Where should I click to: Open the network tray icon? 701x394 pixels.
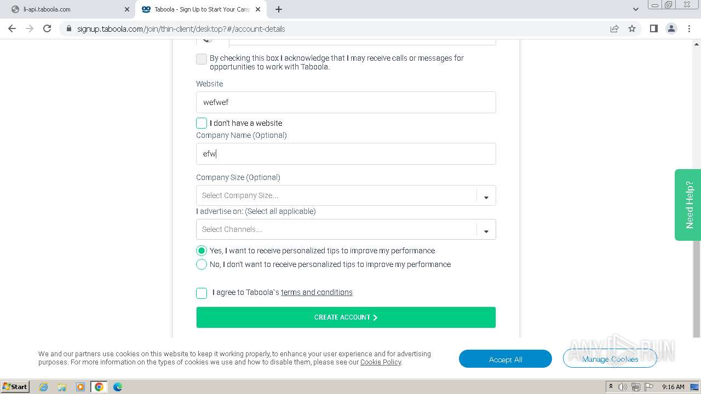tap(635, 387)
